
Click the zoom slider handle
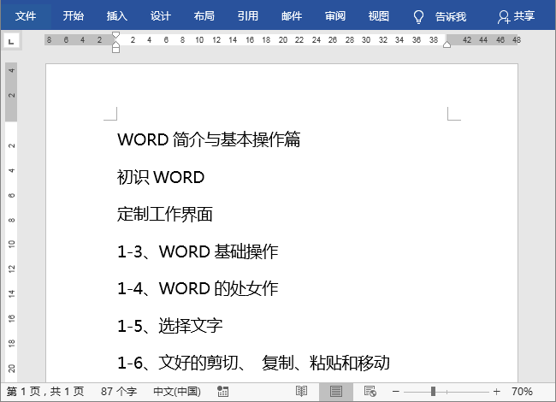tap(433, 392)
